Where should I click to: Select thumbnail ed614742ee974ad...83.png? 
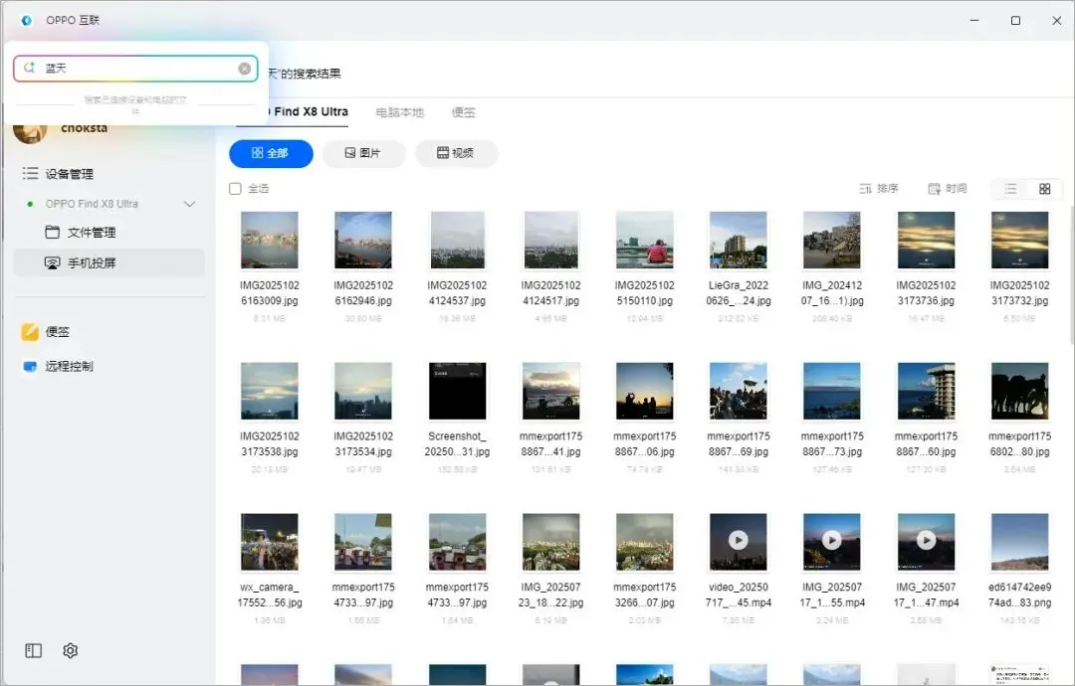coord(1020,542)
